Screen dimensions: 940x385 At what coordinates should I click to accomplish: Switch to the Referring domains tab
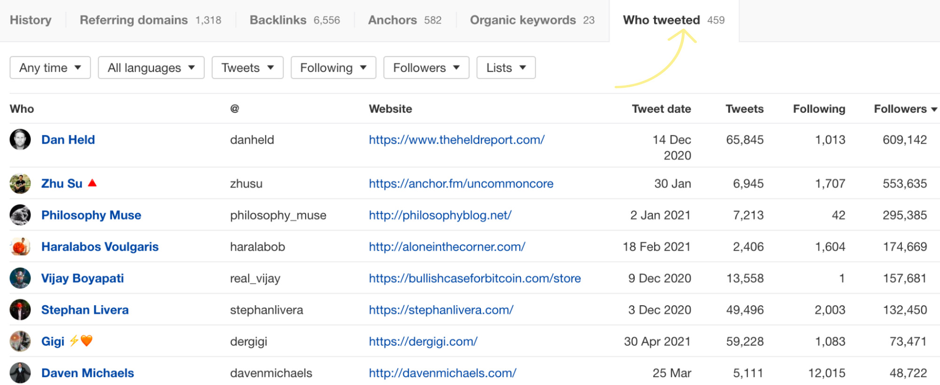pos(134,20)
